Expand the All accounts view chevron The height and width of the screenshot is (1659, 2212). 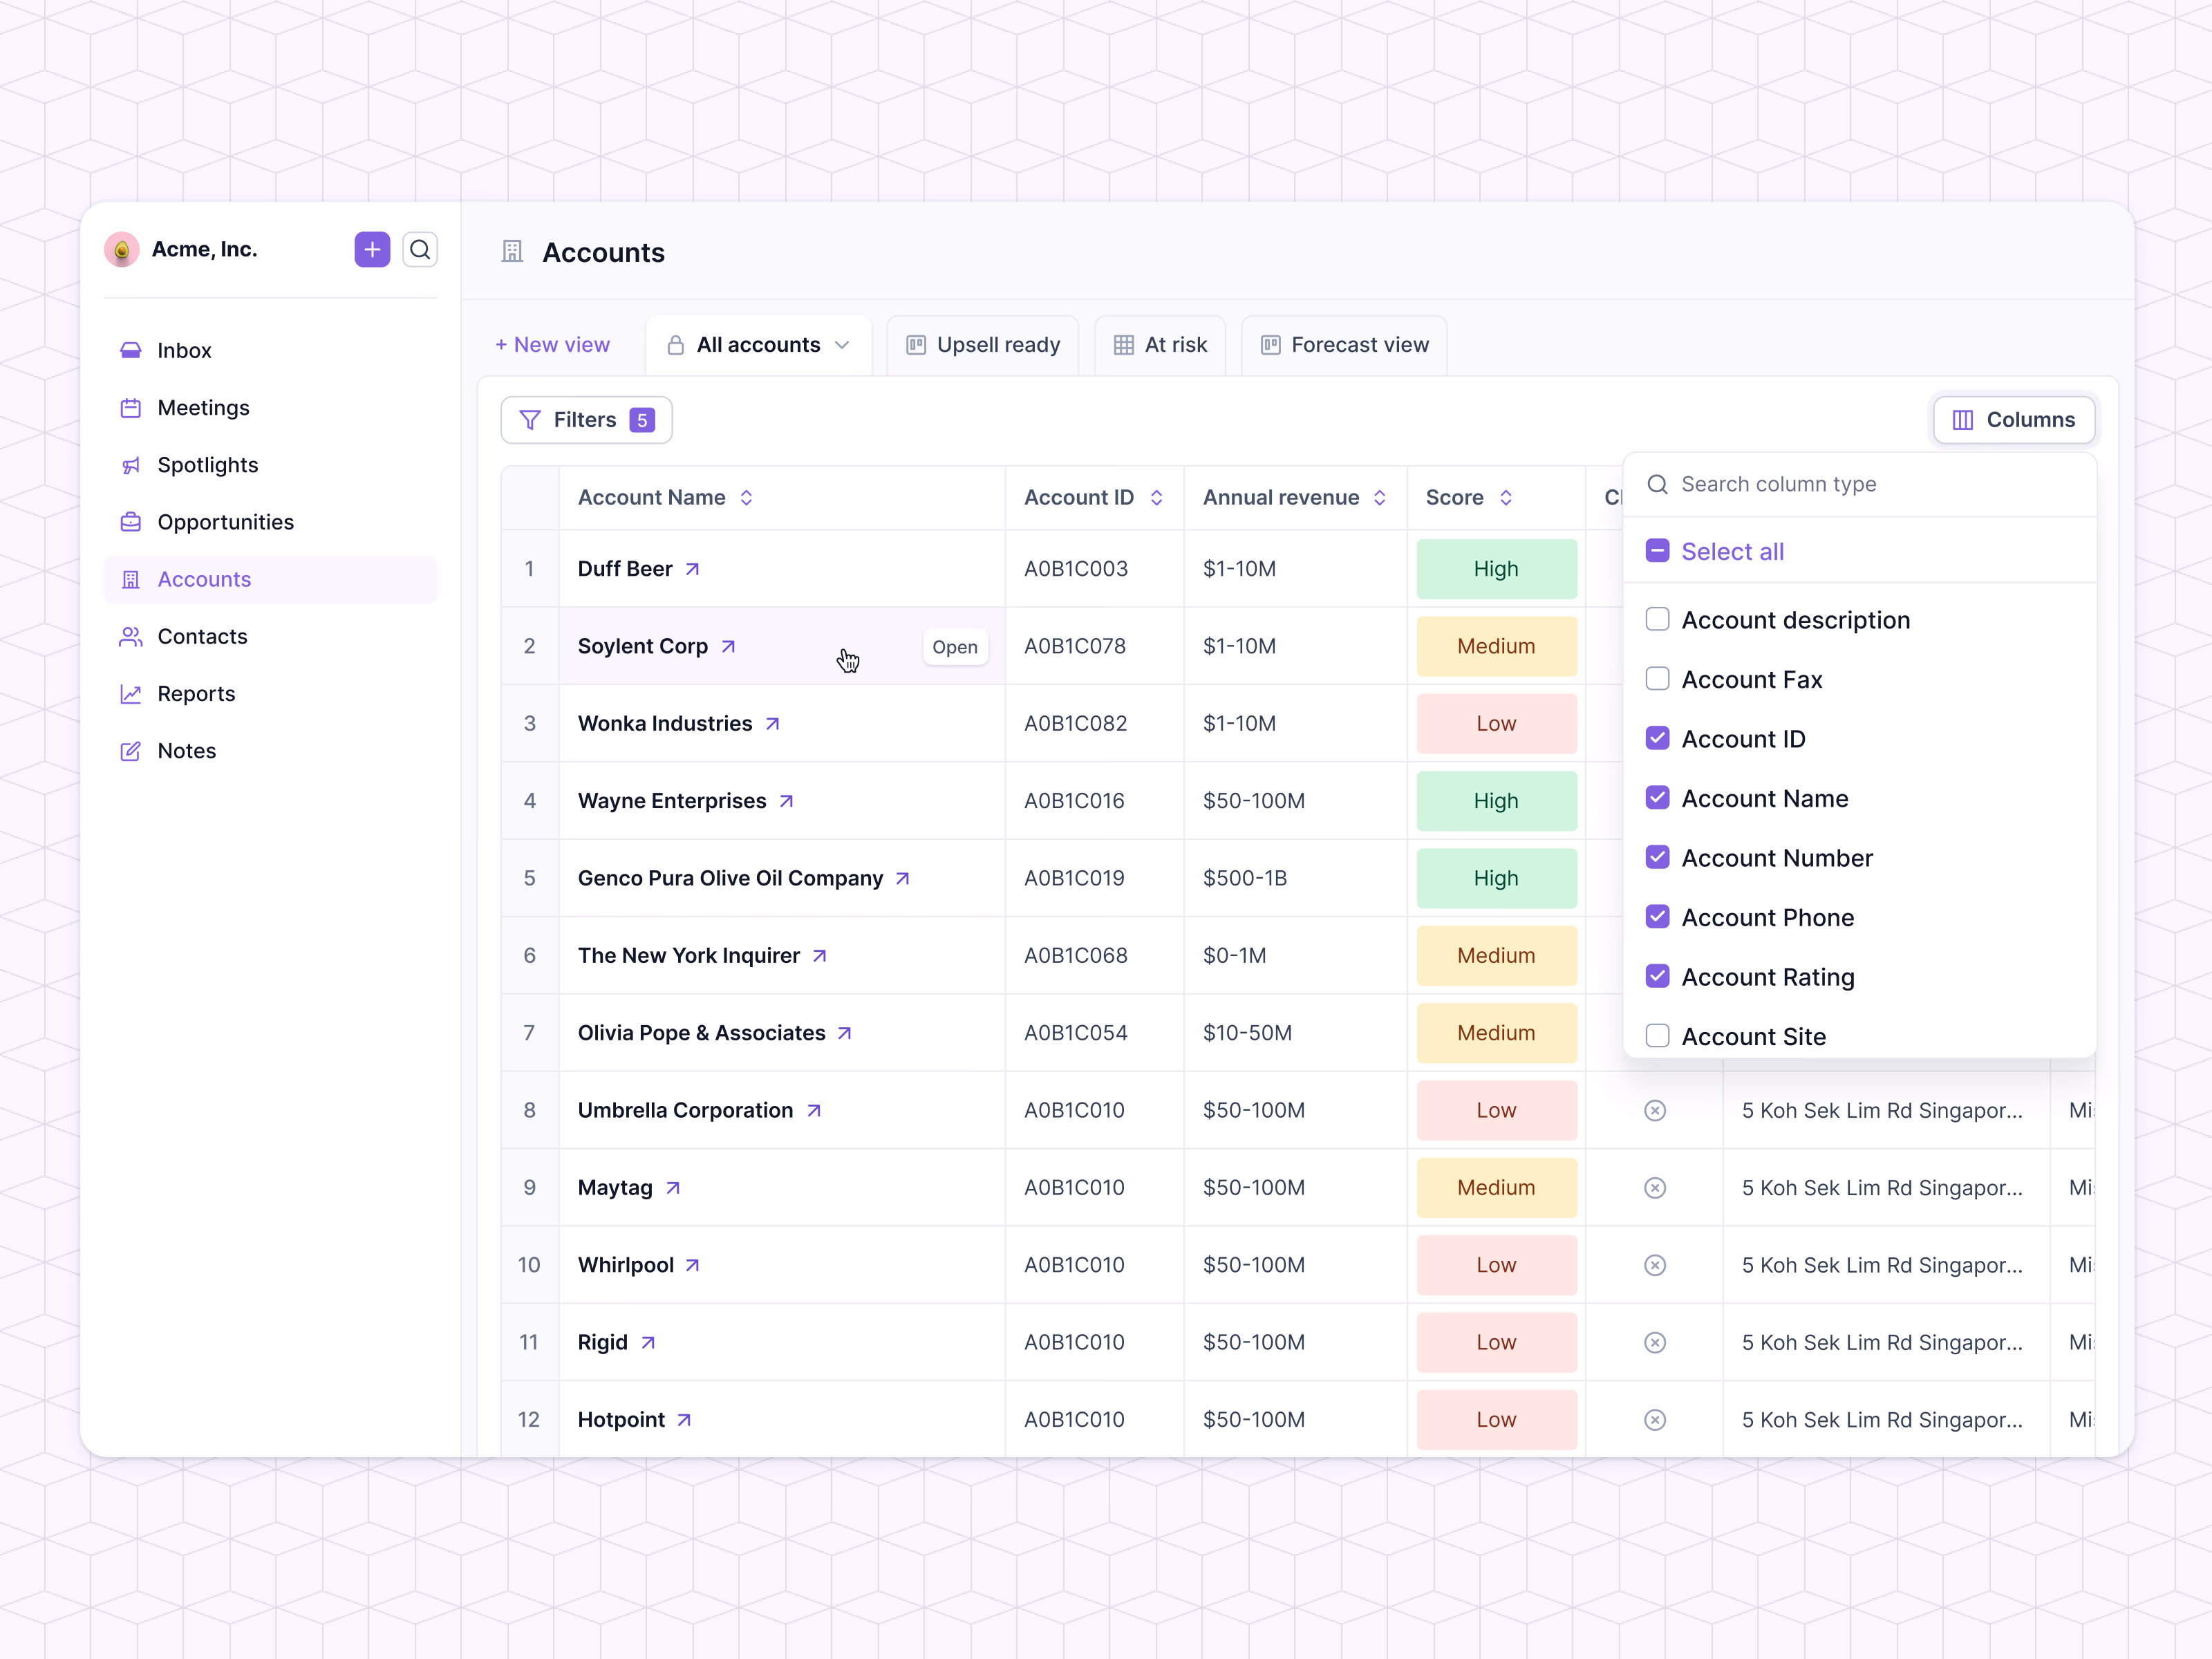click(842, 345)
